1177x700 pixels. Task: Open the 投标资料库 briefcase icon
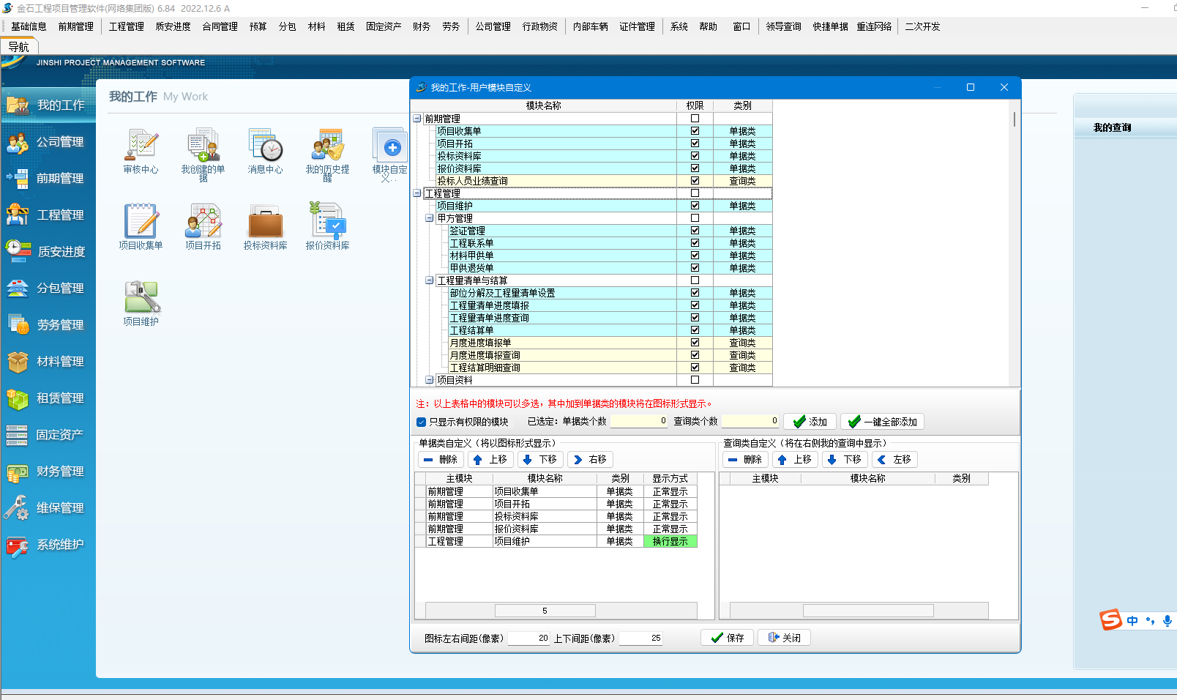(265, 222)
